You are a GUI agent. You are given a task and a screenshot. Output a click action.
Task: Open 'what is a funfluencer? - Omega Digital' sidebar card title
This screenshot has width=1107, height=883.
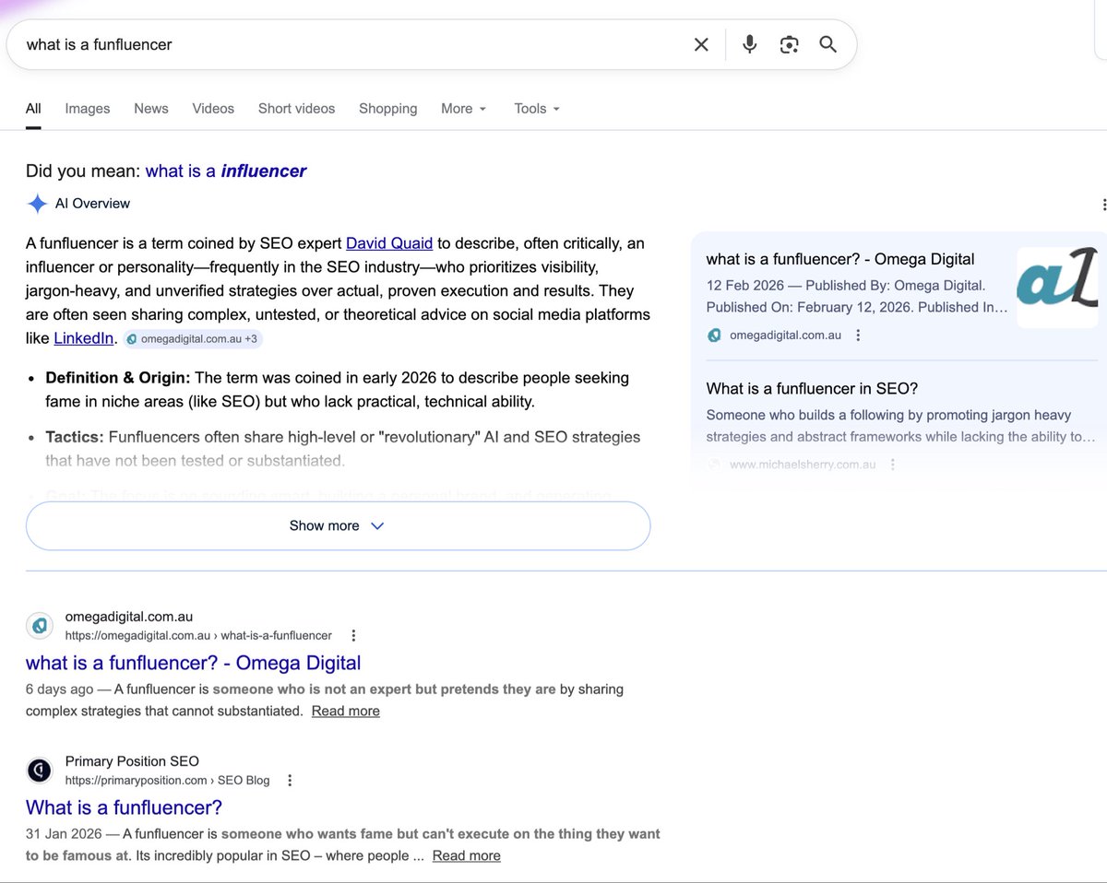(x=840, y=259)
